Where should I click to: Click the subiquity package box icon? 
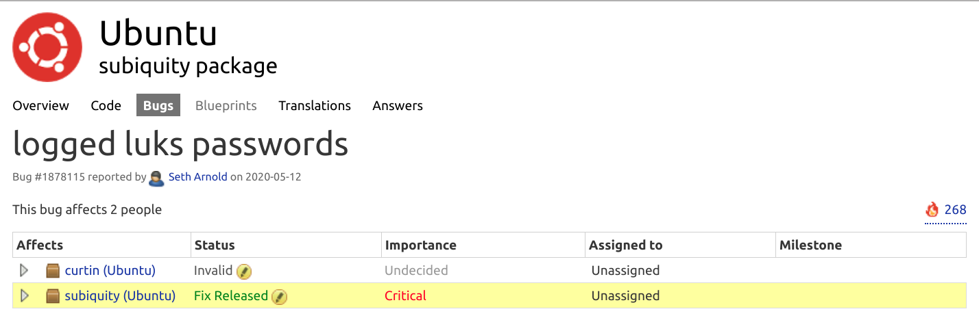pos(53,296)
